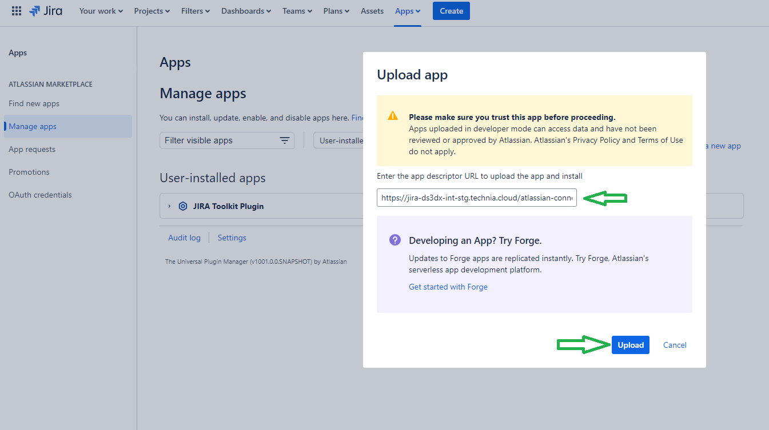Open the Audit log link
This screenshot has width=769, height=430.
coord(184,238)
